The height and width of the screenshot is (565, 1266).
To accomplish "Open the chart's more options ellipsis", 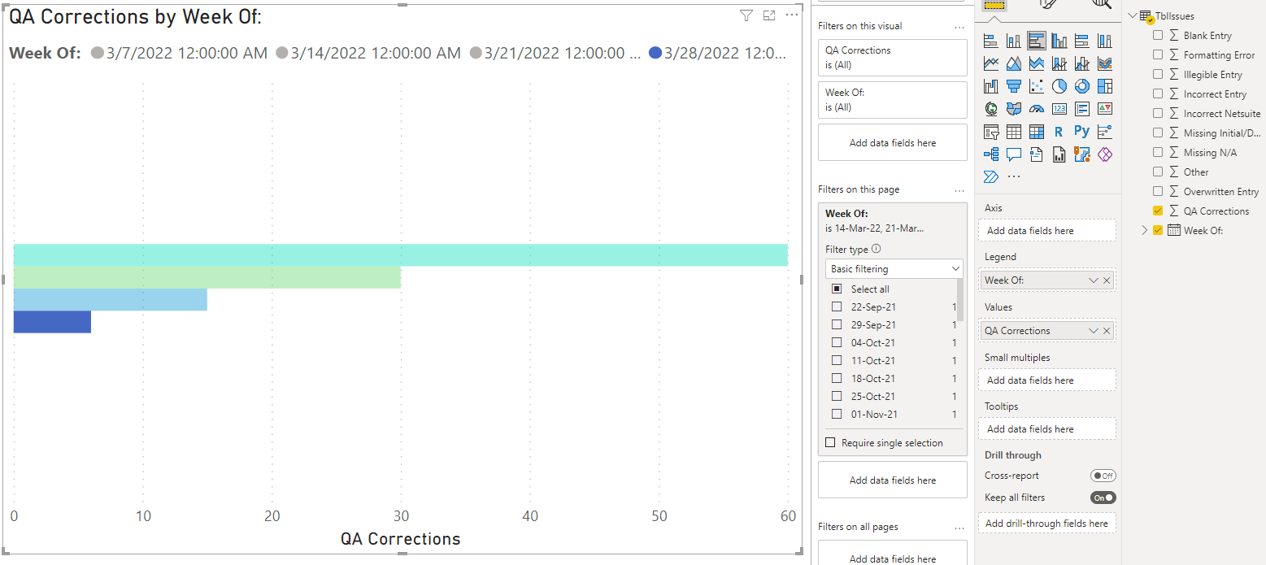I will pos(792,15).
